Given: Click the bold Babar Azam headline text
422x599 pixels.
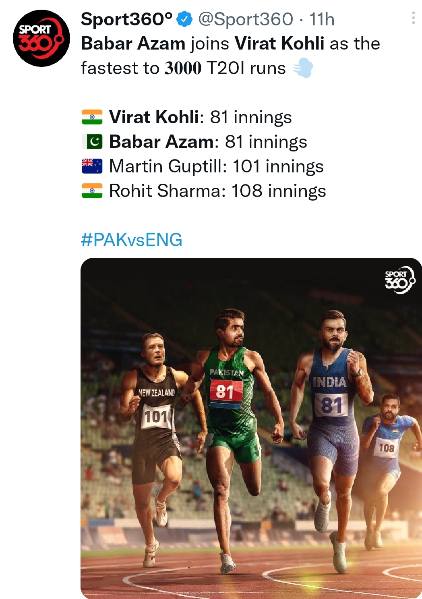Looking at the screenshot, I should tap(133, 44).
